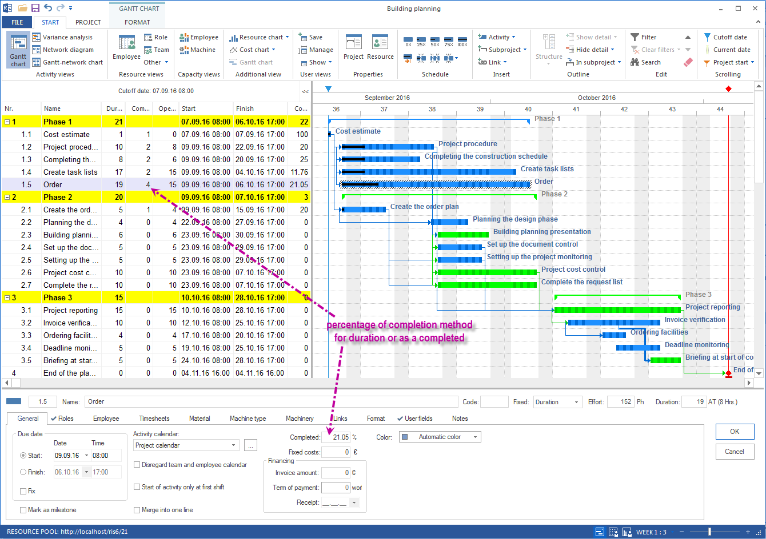This screenshot has height=539, width=766.
Task: Click the Undo arrow in title bar
Action: [48, 8]
